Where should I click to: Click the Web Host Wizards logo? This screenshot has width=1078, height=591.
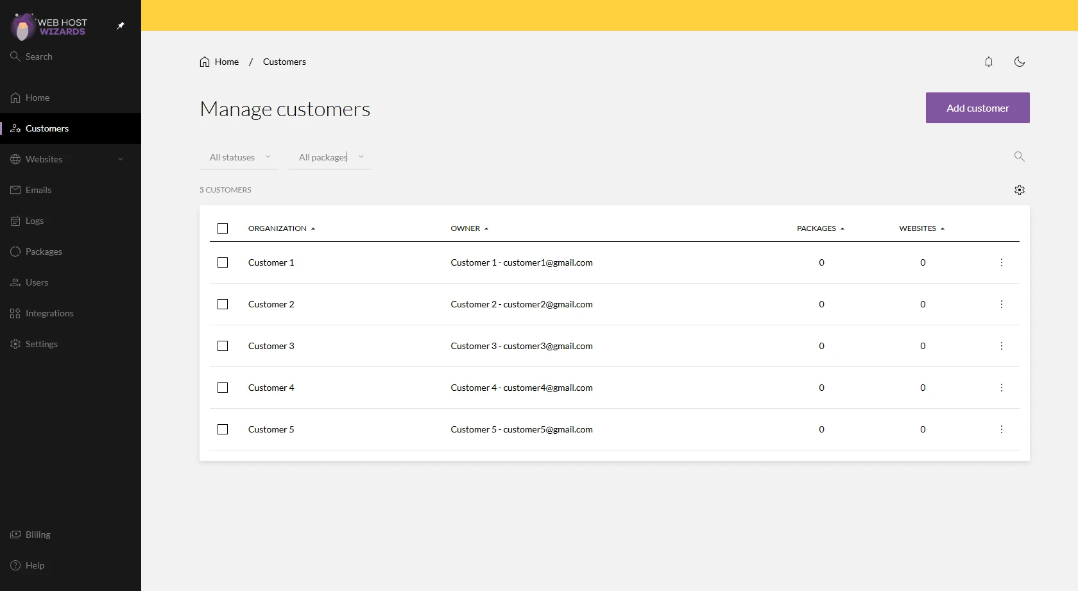[x=49, y=27]
